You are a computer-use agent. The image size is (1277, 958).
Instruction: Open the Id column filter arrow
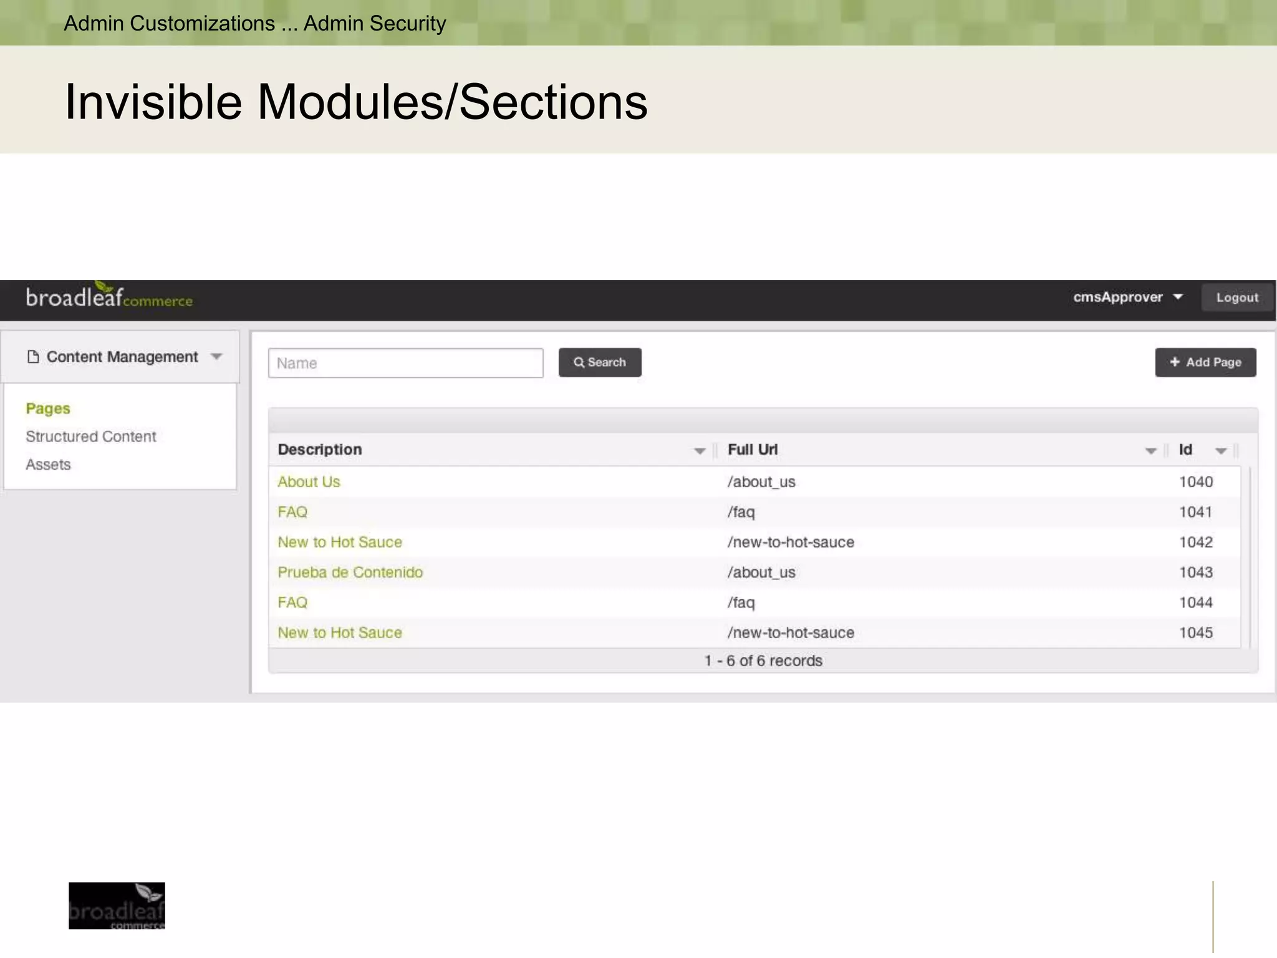pyautogui.click(x=1221, y=450)
